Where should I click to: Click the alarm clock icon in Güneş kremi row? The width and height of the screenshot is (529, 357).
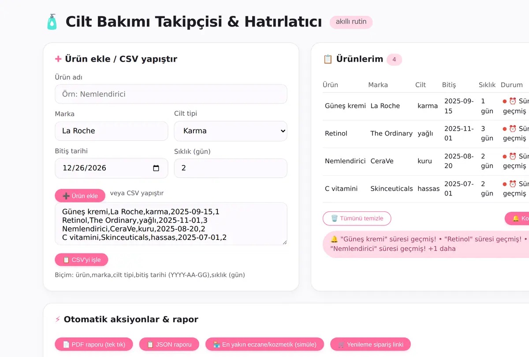[x=513, y=101]
